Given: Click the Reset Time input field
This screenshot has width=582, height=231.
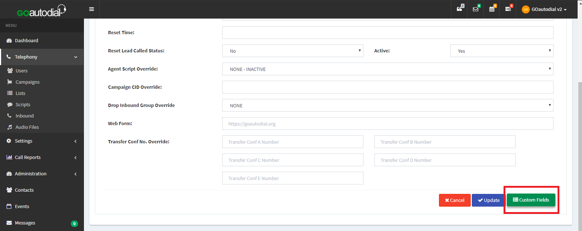Looking at the screenshot, I should [x=388, y=32].
